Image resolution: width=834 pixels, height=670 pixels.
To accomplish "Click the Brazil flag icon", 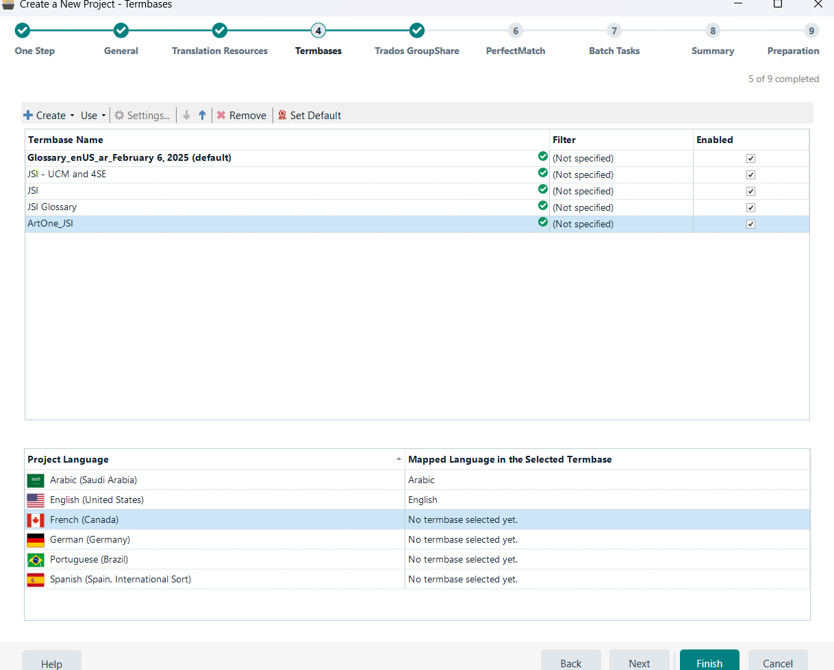I will (x=36, y=560).
